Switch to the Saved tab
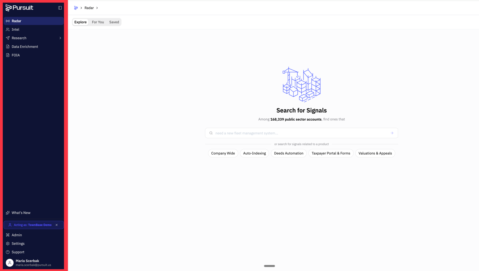The width and height of the screenshot is (479, 271). (x=114, y=22)
